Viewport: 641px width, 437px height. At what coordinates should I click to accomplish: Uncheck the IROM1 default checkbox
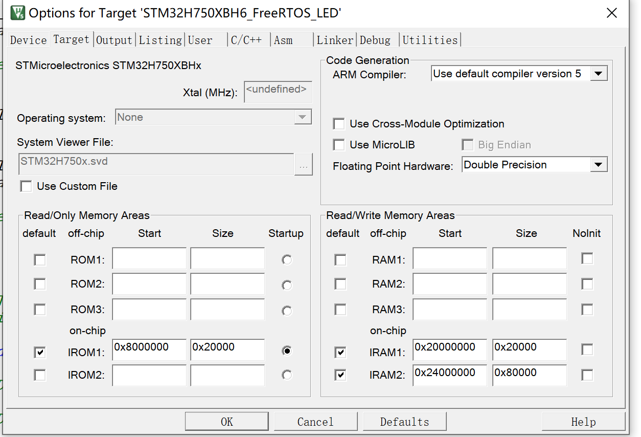[x=39, y=352]
